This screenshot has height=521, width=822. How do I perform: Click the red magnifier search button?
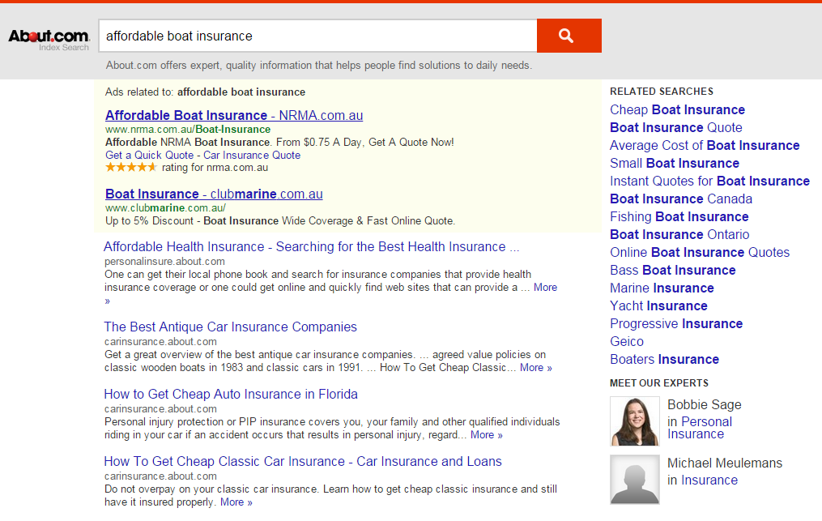(569, 36)
